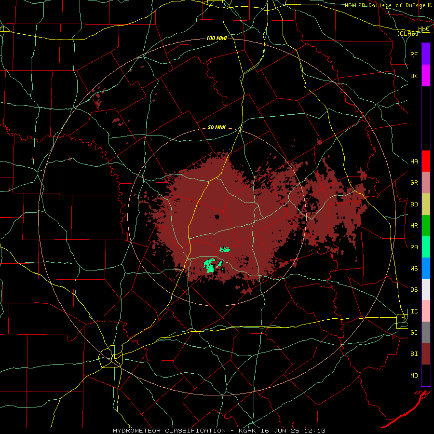
Task: Click the light green RA rain swatch
Action: pos(426,247)
